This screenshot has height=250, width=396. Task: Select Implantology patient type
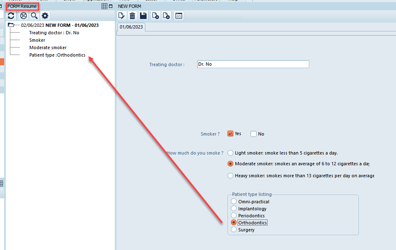[x=234, y=209]
